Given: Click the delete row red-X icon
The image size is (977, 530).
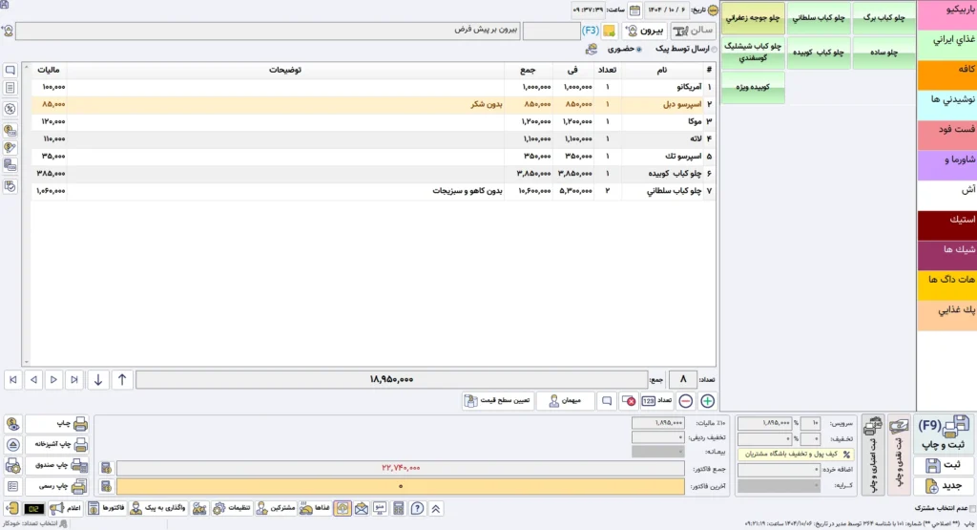Looking at the screenshot, I should point(629,401).
